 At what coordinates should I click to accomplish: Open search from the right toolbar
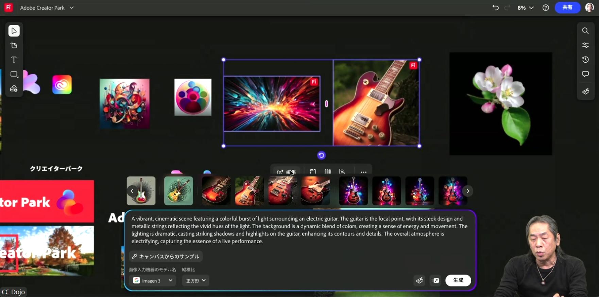pyautogui.click(x=585, y=31)
